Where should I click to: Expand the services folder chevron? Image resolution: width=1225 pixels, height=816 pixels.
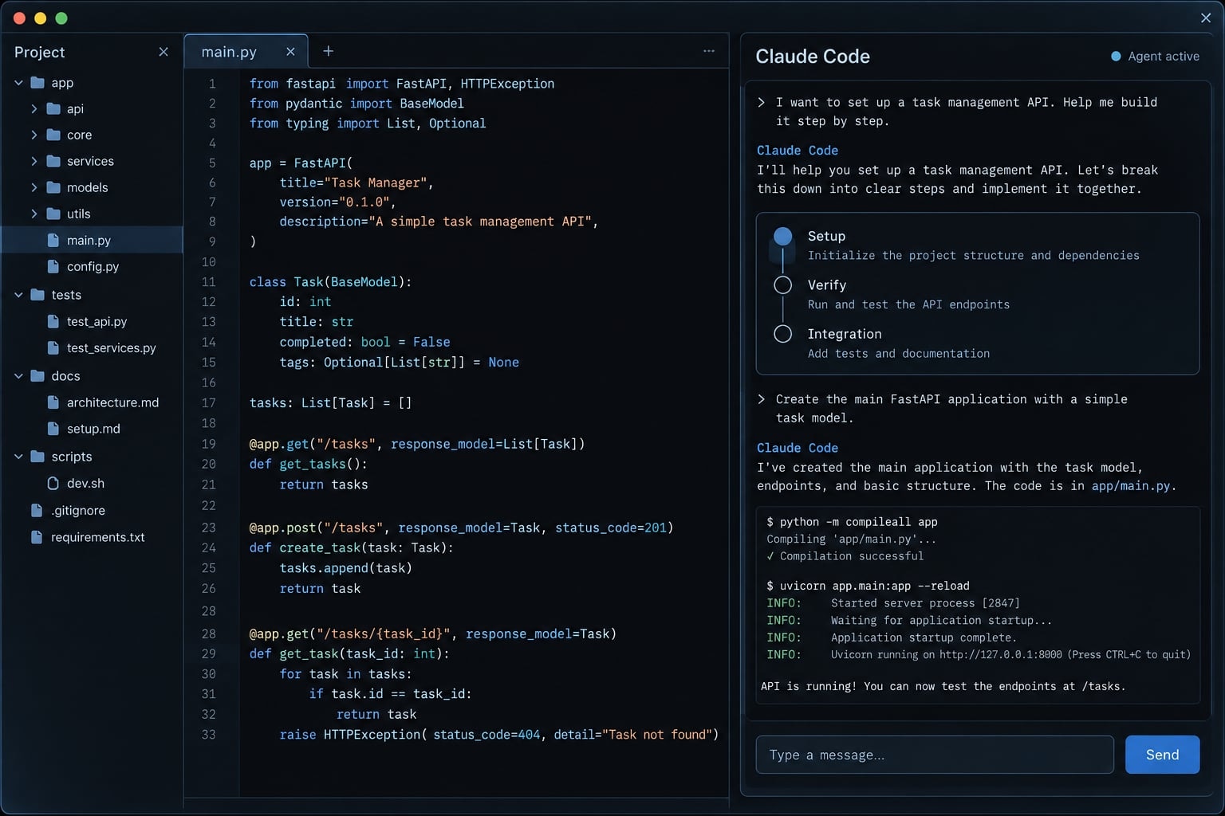pyautogui.click(x=34, y=161)
